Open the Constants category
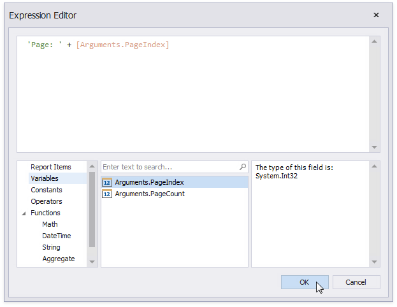Image resolution: width=397 pixels, height=307 pixels. (x=47, y=190)
